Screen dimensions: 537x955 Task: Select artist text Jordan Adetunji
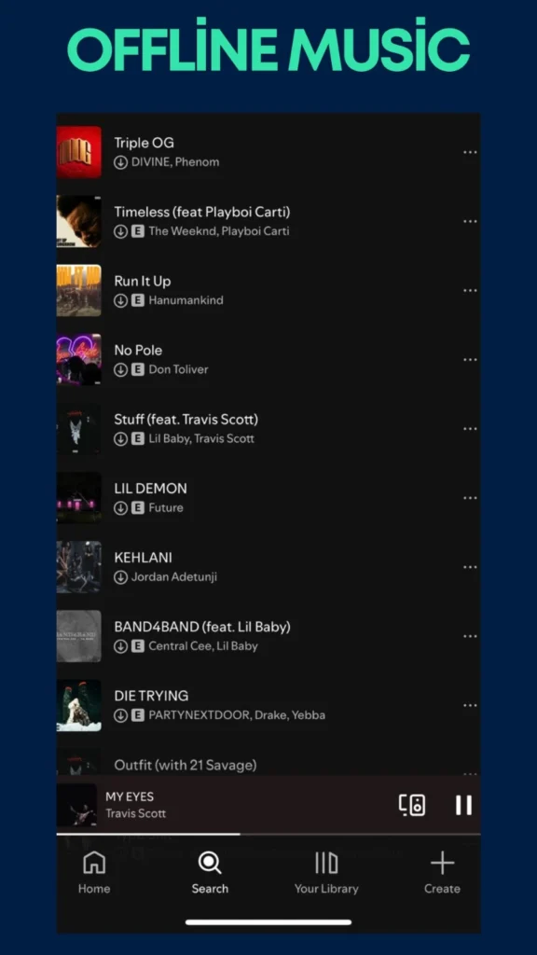click(174, 576)
